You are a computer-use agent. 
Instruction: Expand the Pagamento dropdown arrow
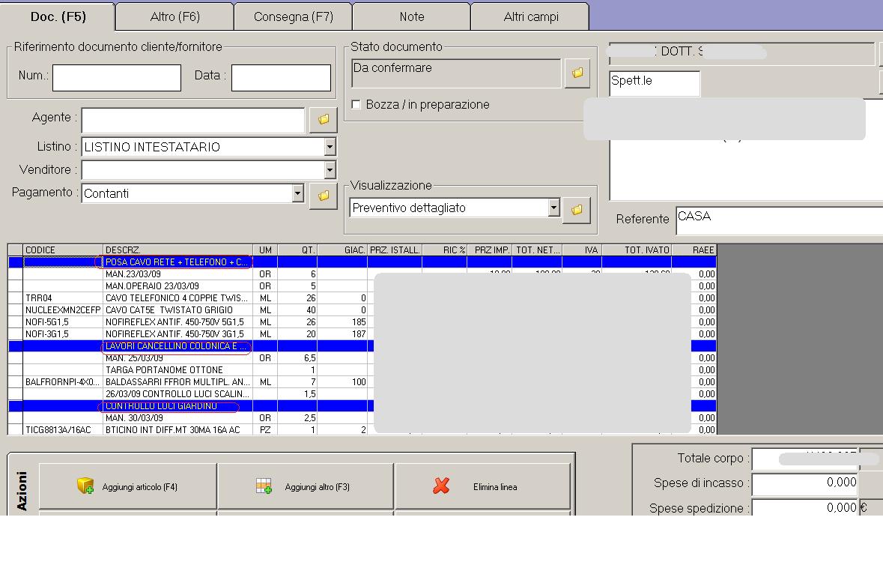click(x=298, y=193)
